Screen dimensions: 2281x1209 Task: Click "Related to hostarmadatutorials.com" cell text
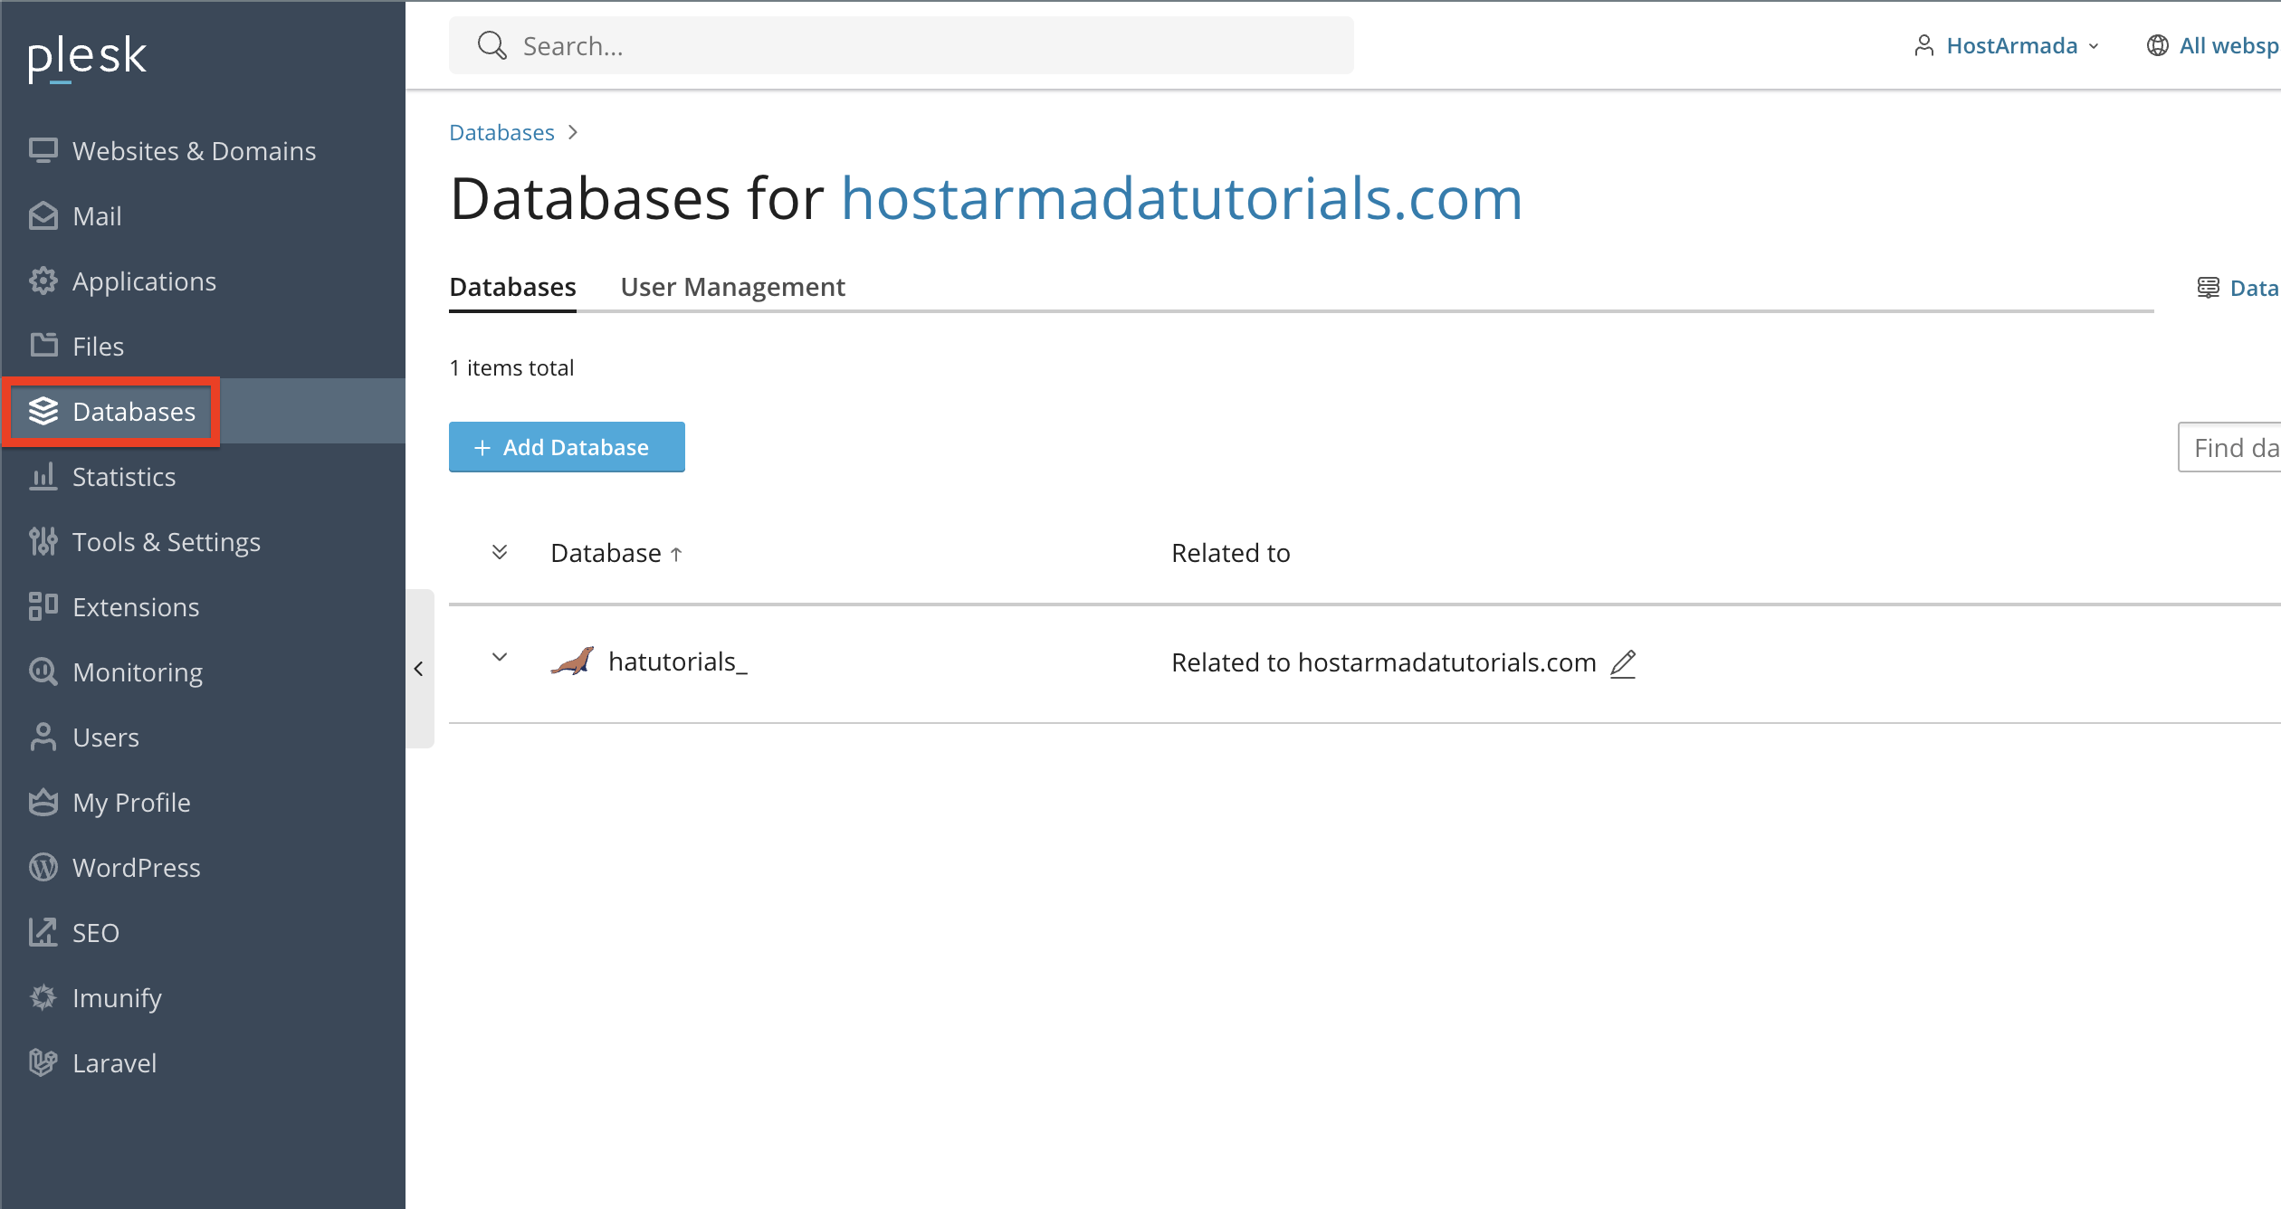1384,662
